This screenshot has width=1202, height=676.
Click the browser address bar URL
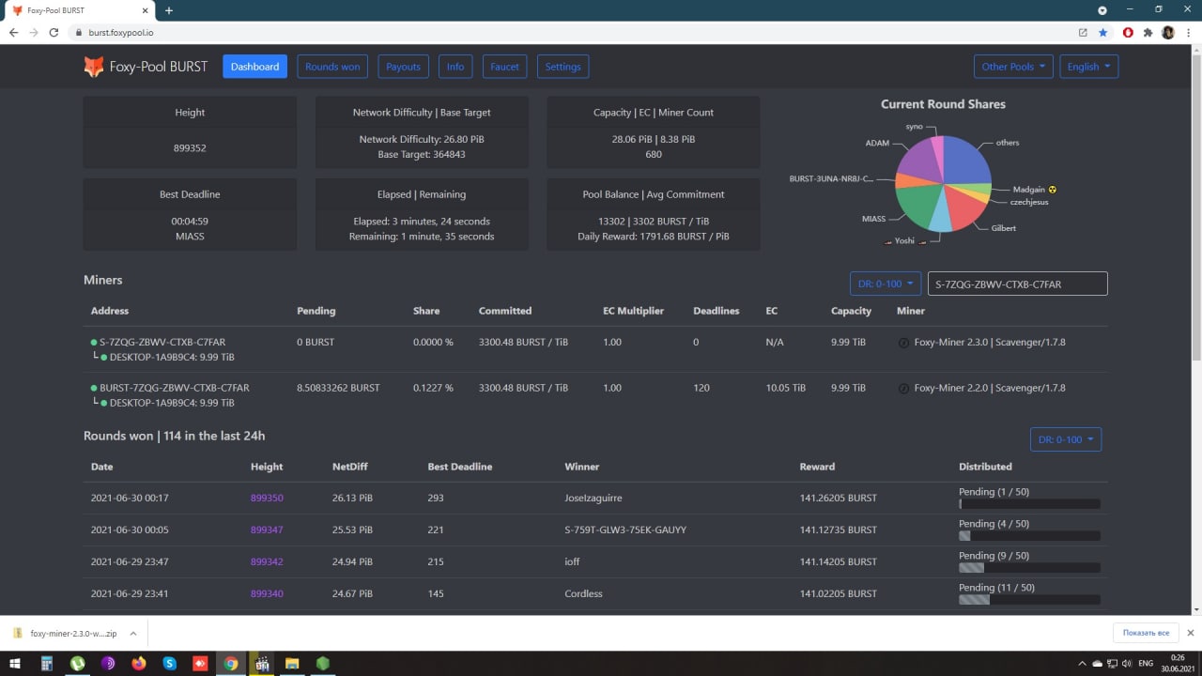point(121,32)
